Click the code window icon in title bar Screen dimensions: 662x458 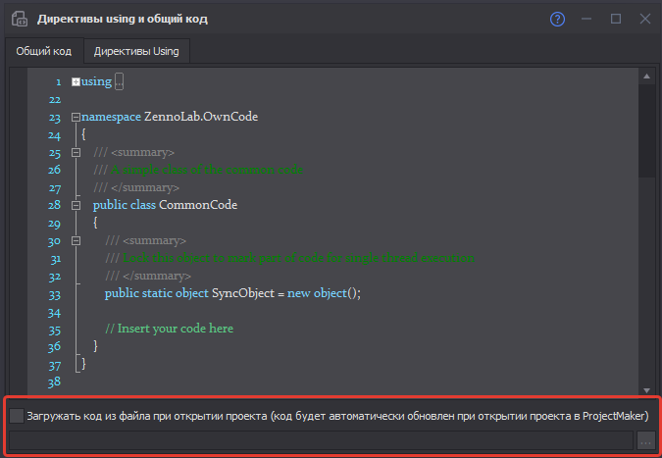pos(20,19)
